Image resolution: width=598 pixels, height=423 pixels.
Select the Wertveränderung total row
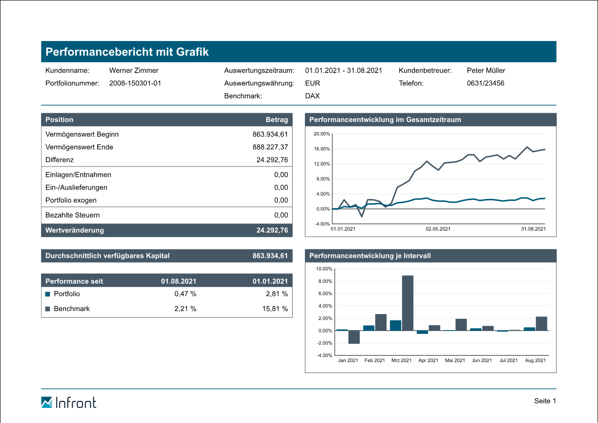pyautogui.click(x=167, y=231)
